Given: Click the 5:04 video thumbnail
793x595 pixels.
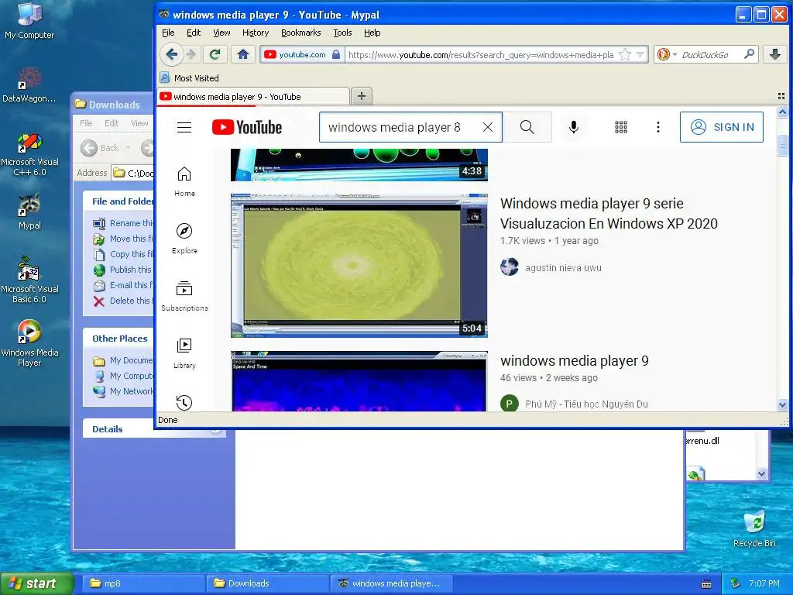Looking at the screenshot, I should pos(359,265).
